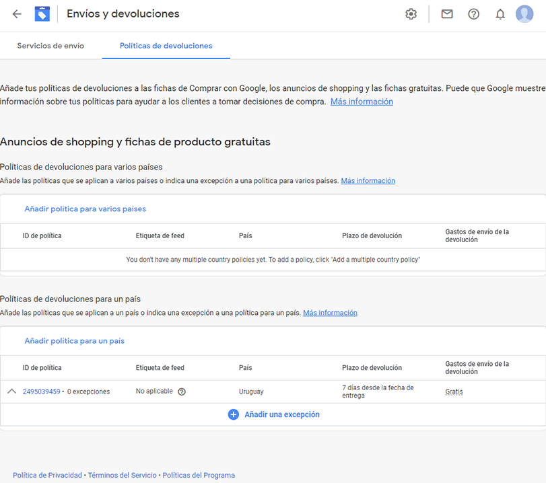
Task: Open Términos del Servicio footer link
Action: 123,475
